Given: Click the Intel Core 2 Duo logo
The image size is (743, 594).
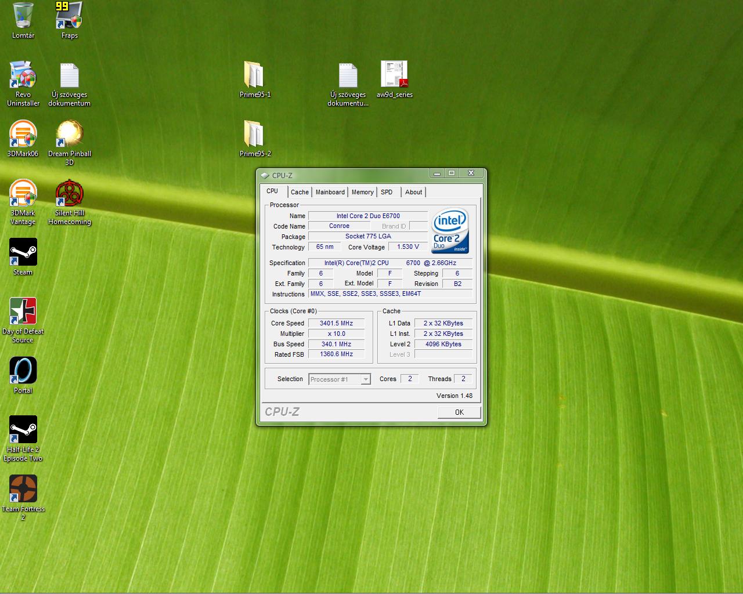Looking at the screenshot, I should click(450, 231).
